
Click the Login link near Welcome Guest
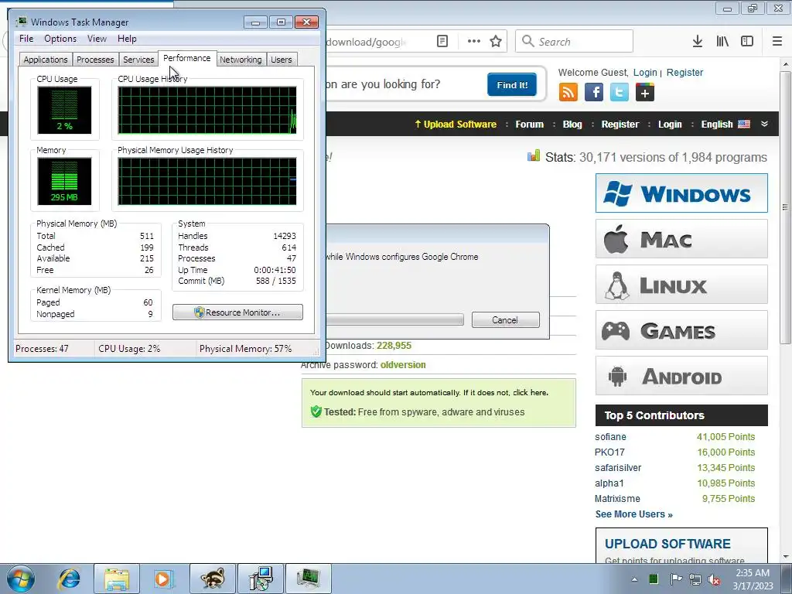tap(645, 72)
